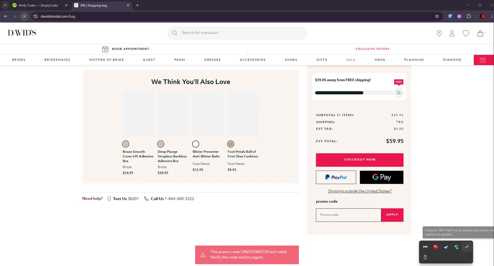Click the pink calendar button in nav bar

tap(483, 60)
